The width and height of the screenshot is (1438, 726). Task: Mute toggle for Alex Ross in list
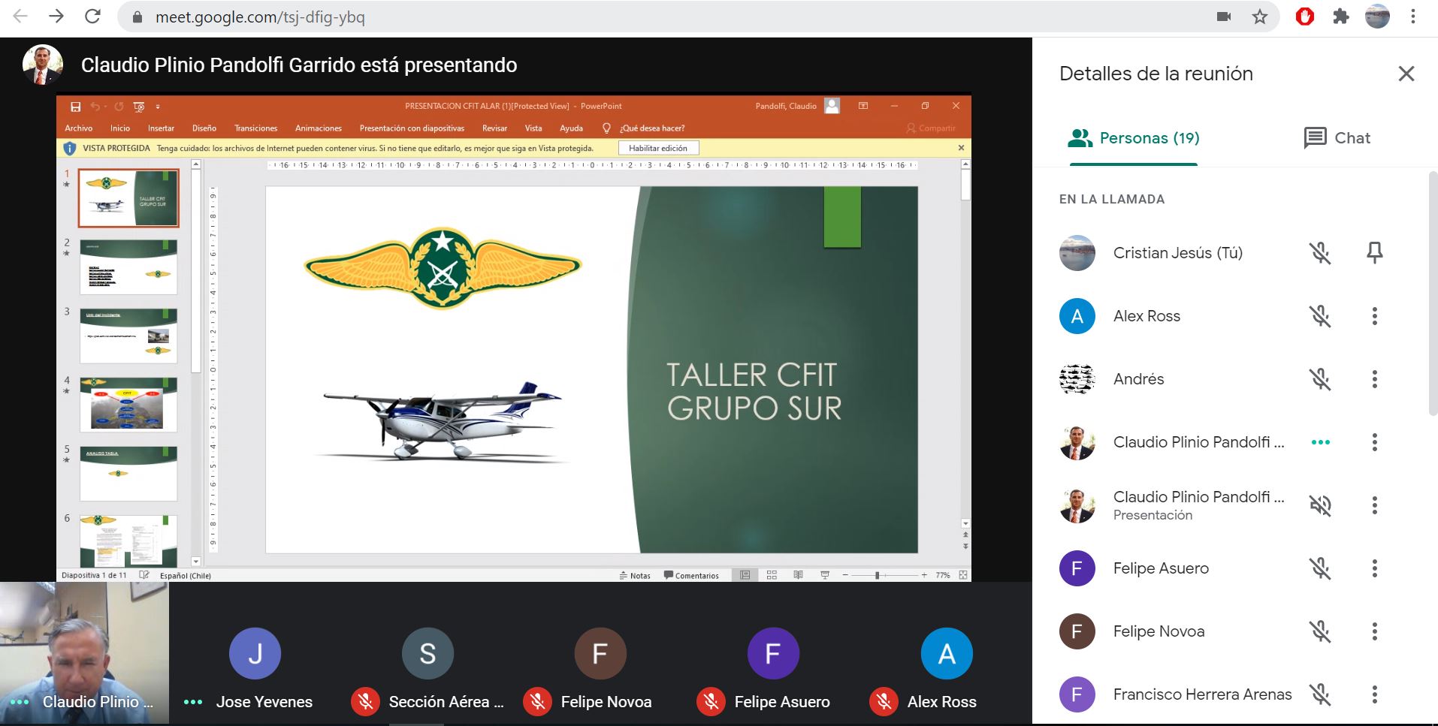tap(1320, 316)
